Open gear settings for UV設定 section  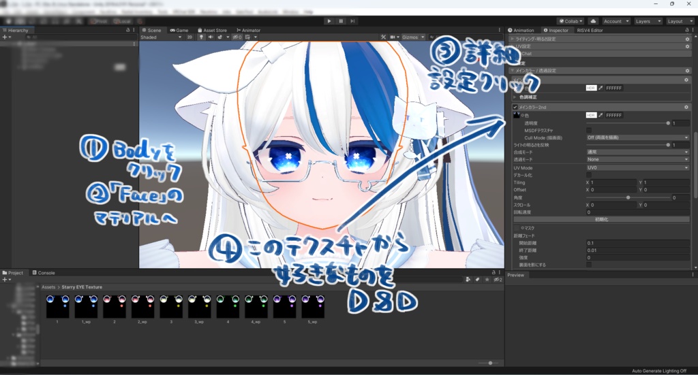click(x=687, y=46)
